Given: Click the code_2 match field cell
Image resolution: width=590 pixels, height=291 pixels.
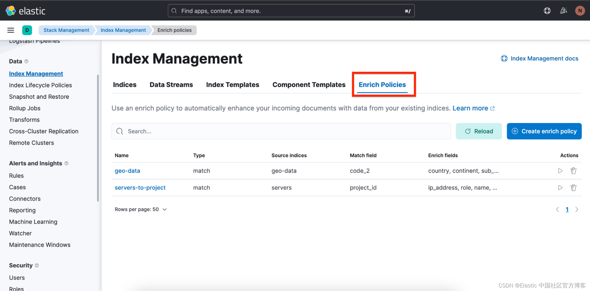Looking at the screenshot, I should click(359, 171).
